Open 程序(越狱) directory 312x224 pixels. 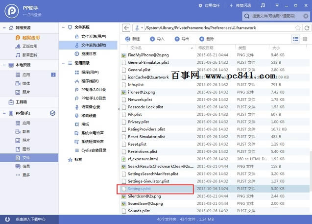(x=87, y=81)
